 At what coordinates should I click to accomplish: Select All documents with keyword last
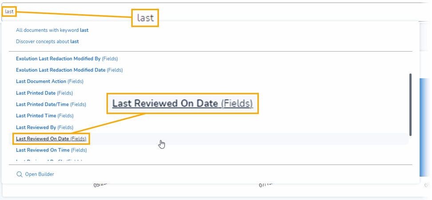click(x=52, y=30)
